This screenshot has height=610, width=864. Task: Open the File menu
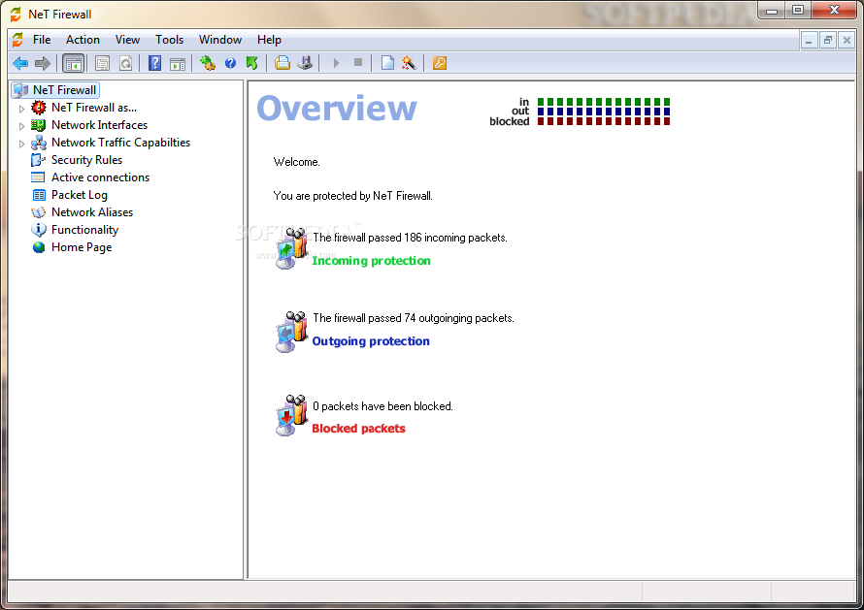click(42, 40)
